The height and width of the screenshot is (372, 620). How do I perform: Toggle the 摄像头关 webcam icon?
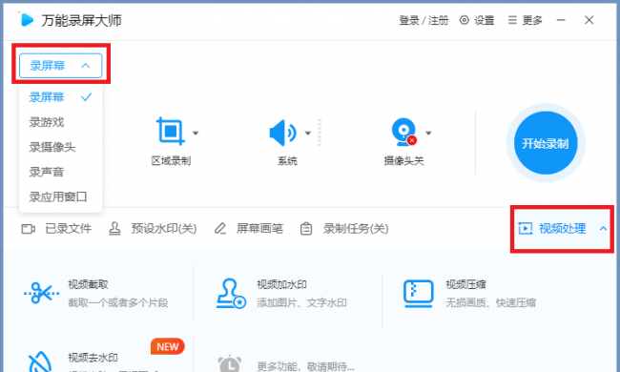click(403, 132)
